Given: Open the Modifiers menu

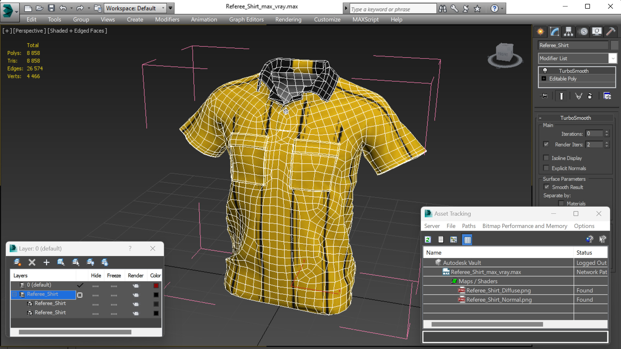Looking at the screenshot, I should pos(167,19).
